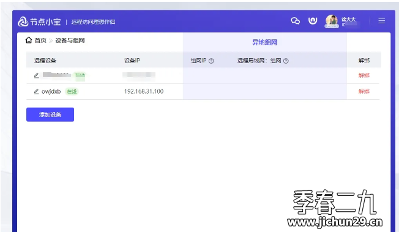Click the support headset icon in header
Image resolution: width=399 pixels, height=232 pixels.
tap(313, 21)
